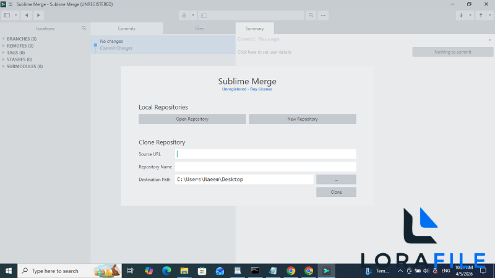Image resolution: width=495 pixels, height=278 pixels.
Task: Search locations with the magnifier icon
Action: 84,28
